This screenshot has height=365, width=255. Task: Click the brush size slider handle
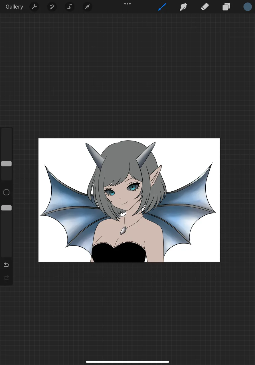[x=6, y=164]
